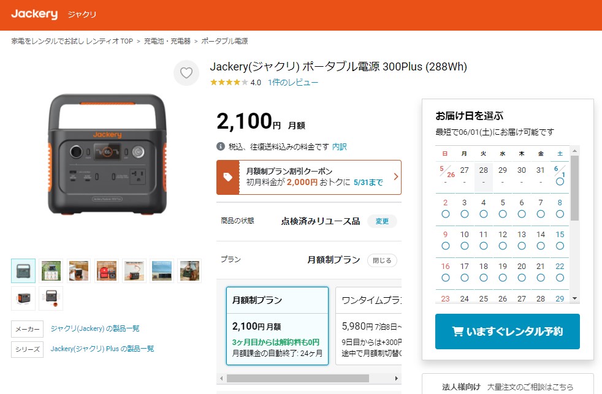The image size is (602, 394).
Task: Add product to favorites with heart icon
Action: pos(186,72)
